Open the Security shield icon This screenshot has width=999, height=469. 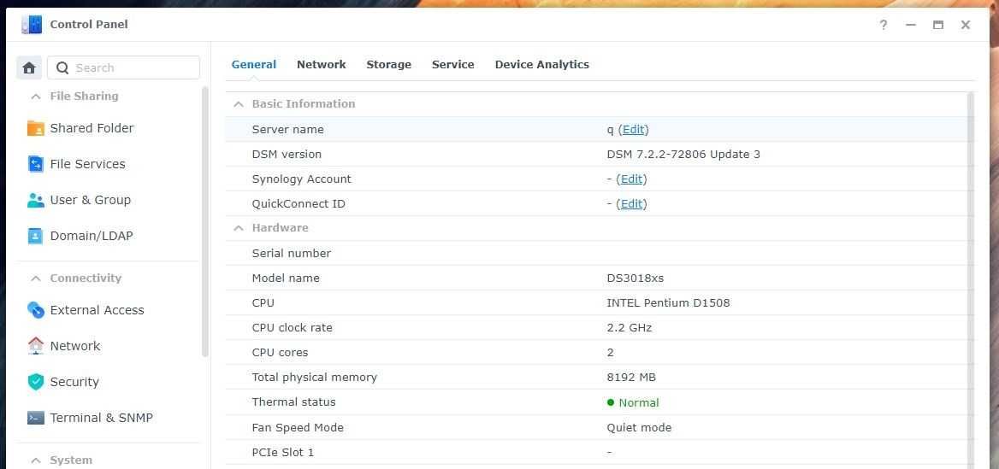[x=36, y=382]
